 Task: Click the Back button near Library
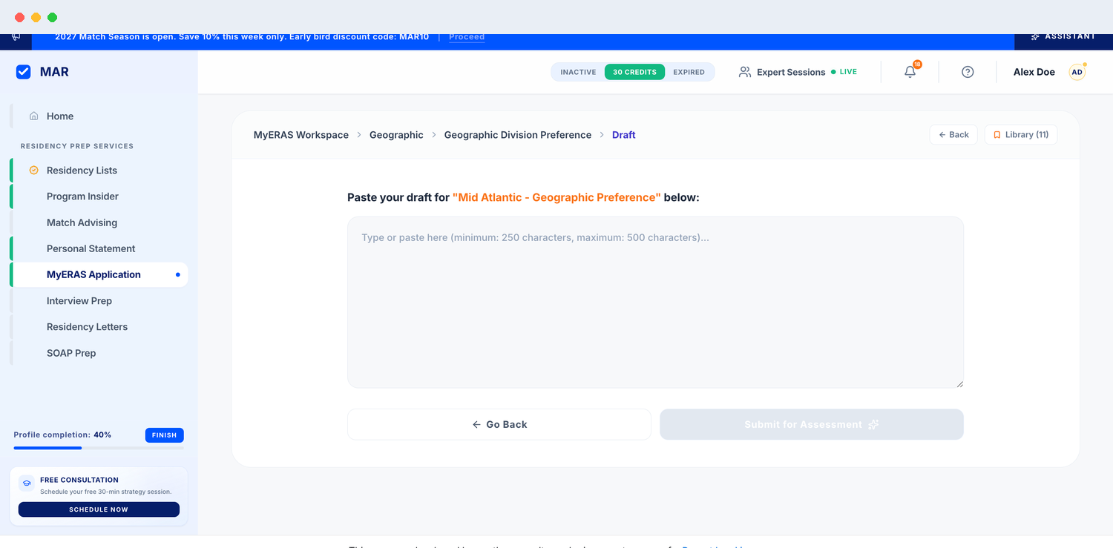tap(953, 135)
